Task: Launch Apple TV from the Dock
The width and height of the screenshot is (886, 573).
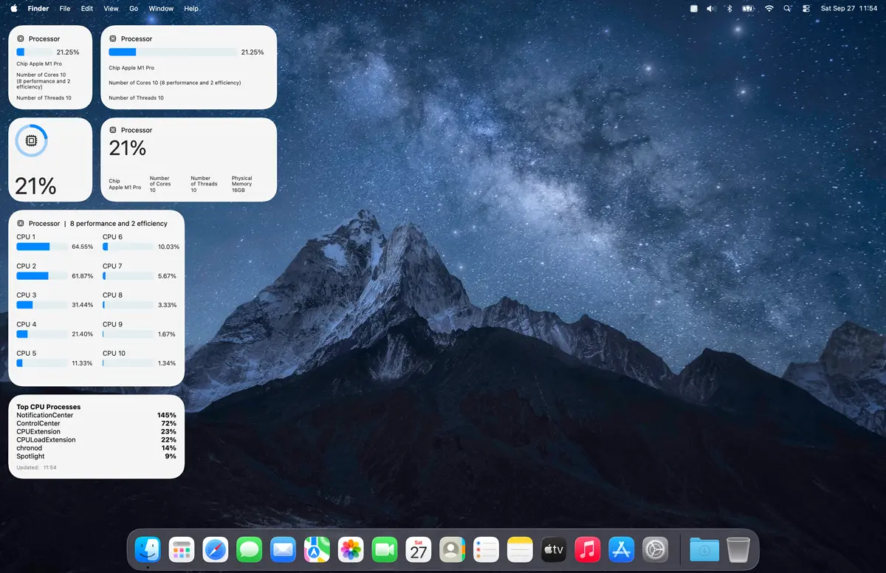Action: (554, 549)
